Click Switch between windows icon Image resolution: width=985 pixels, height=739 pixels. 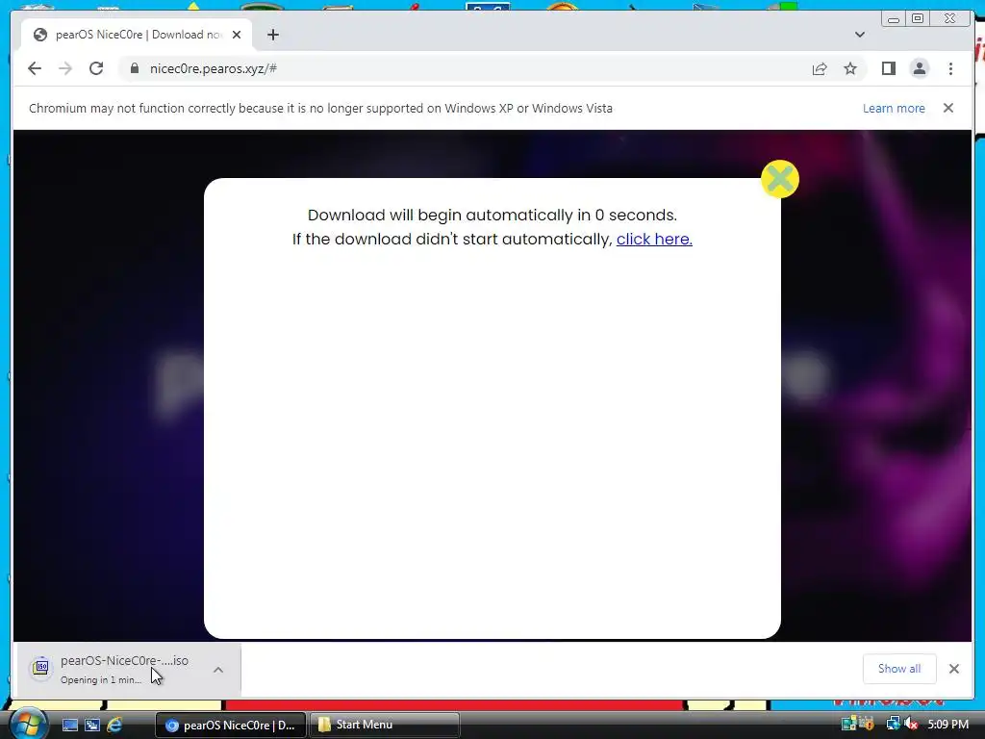92,725
